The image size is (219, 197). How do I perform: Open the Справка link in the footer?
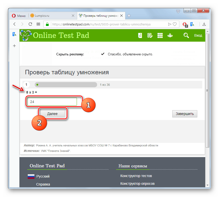coord(43,184)
